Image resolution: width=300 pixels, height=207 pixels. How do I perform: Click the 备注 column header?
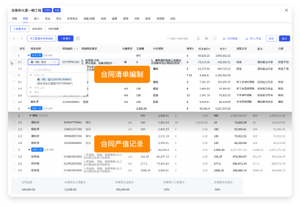coord(260,49)
